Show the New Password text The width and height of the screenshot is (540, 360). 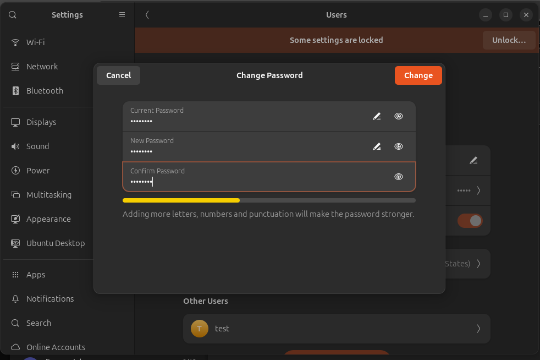tap(399, 146)
